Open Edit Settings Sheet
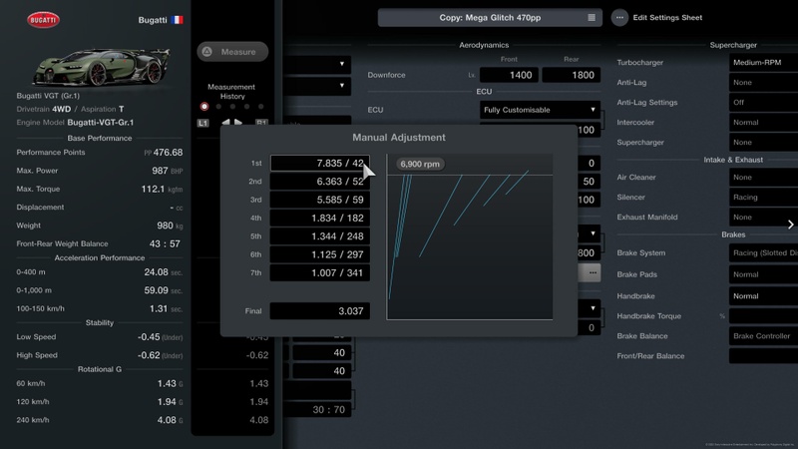This screenshot has width=798, height=449. coord(667,17)
